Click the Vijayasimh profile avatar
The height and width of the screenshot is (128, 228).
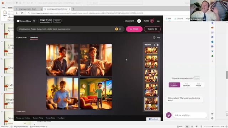pos(139,21)
